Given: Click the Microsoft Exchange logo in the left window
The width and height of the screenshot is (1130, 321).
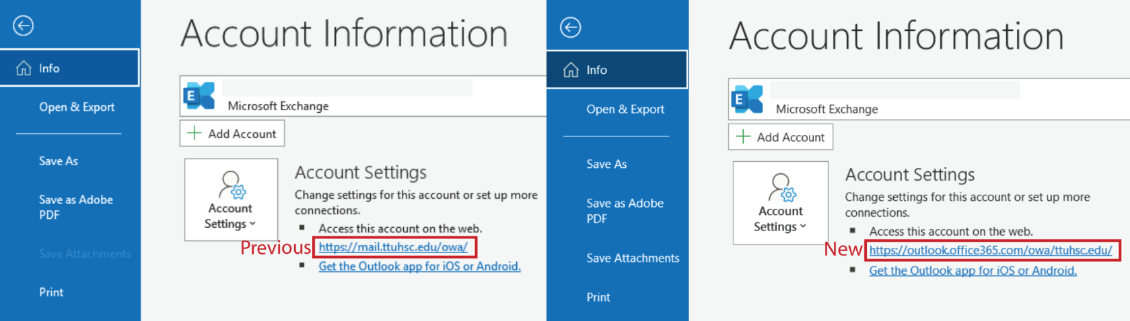Looking at the screenshot, I should (x=199, y=97).
